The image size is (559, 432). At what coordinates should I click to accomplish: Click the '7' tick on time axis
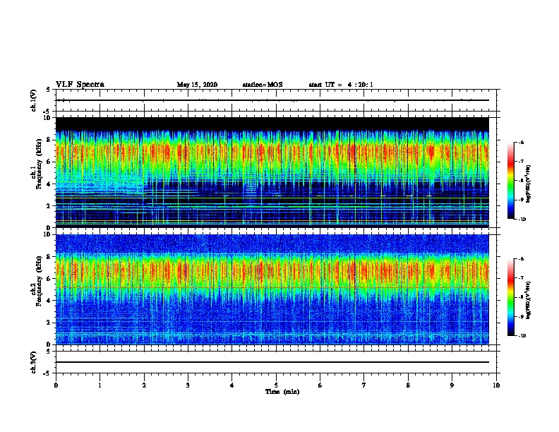coord(364,385)
